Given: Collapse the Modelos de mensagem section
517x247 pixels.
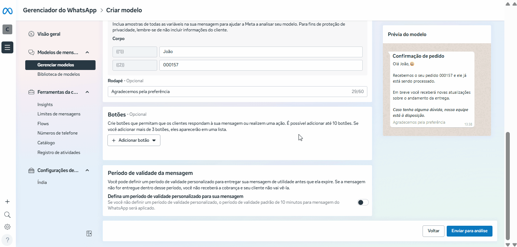Looking at the screenshot, I should point(87,52).
